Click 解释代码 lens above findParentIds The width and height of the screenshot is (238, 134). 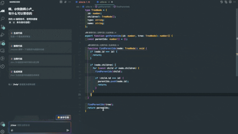(x=95, y=45)
